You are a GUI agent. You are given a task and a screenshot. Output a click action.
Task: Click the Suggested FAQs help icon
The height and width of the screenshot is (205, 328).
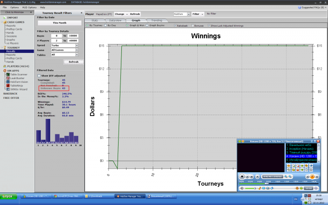299,7
